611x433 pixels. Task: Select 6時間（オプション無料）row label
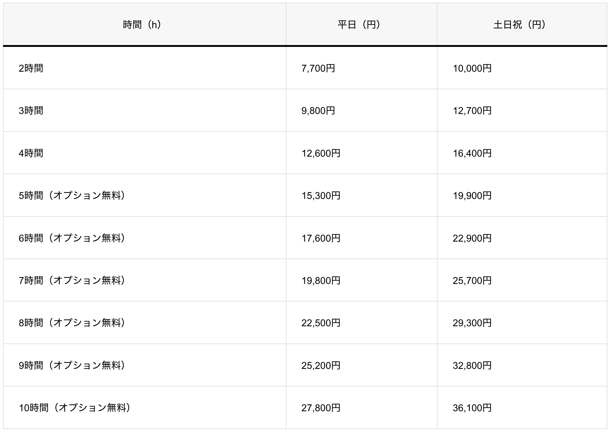pyautogui.click(x=72, y=238)
